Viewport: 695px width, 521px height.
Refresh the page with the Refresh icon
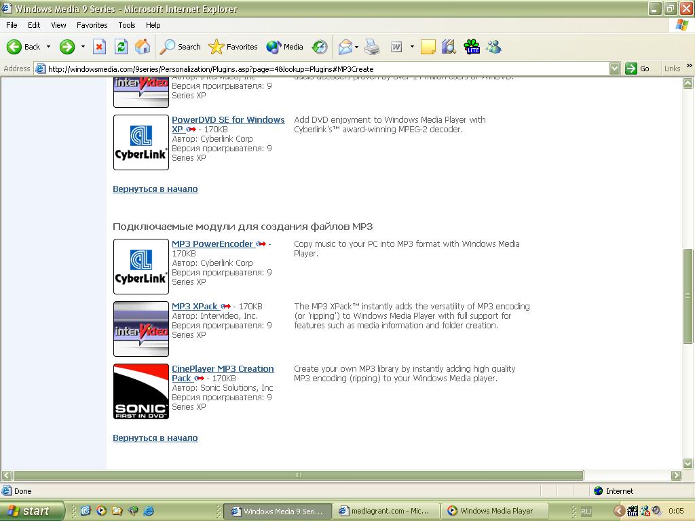click(x=121, y=47)
